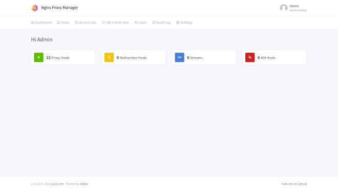The width and height of the screenshot is (338, 191).
Task: Open the Audit Log tab
Action: coord(161,22)
